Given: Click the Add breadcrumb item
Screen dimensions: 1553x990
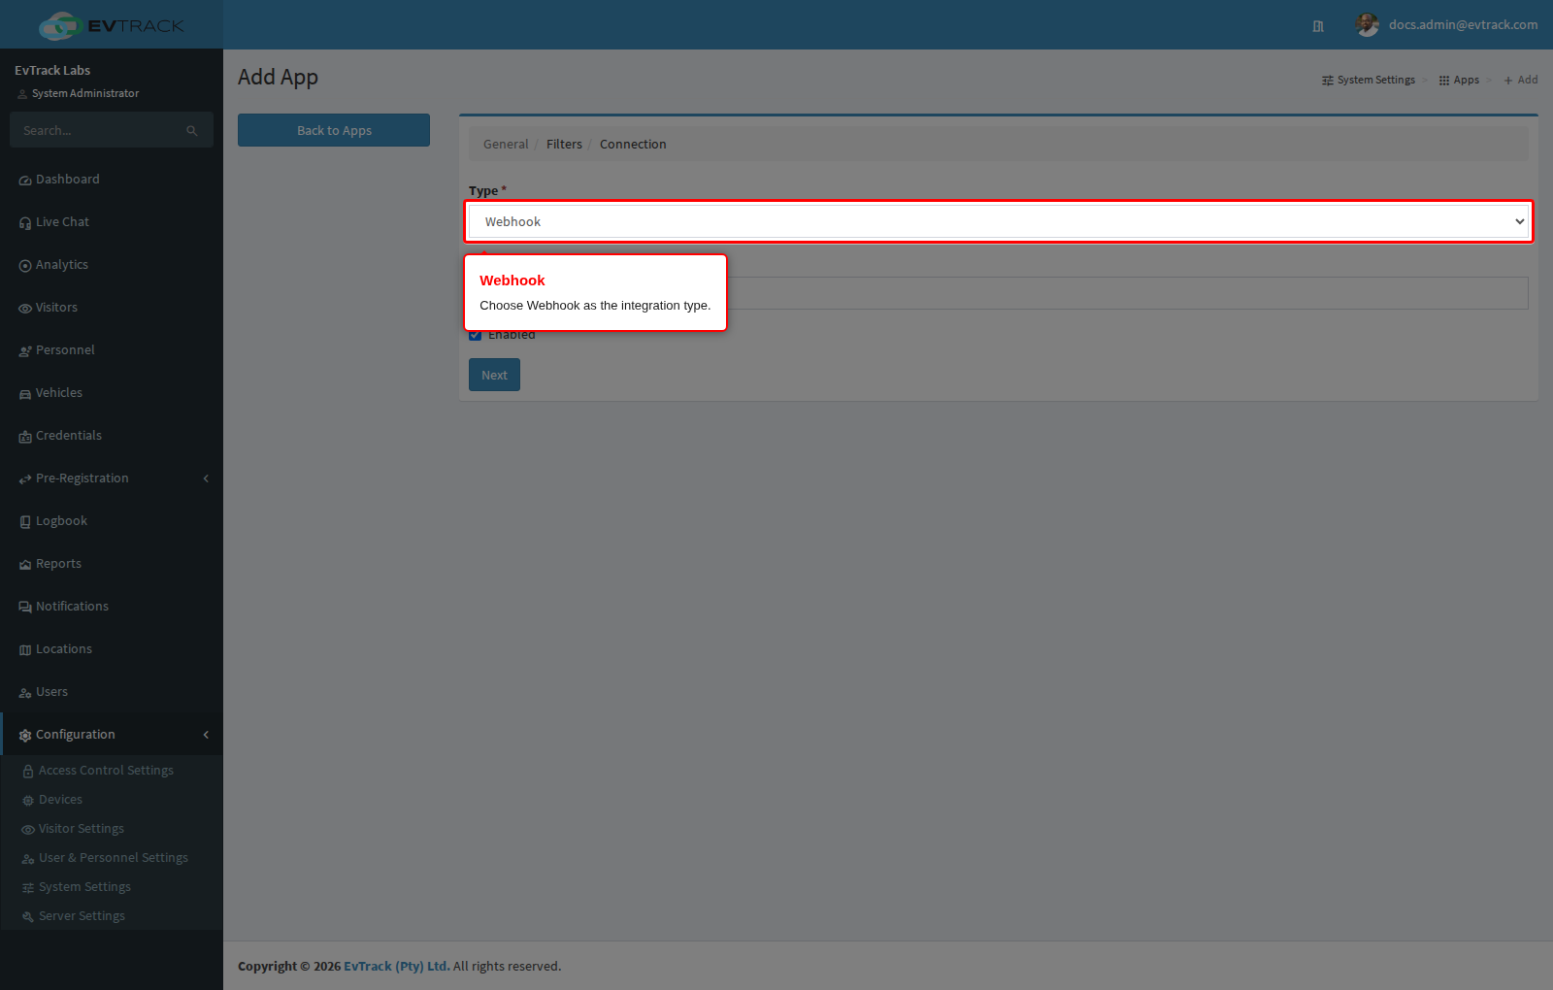Looking at the screenshot, I should coord(1521,81).
